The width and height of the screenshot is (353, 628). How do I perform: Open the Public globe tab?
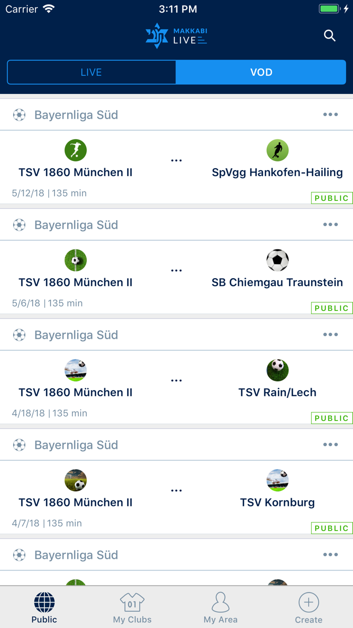tap(44, 607)
